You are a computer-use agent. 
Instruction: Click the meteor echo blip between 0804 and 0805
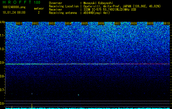click(x=78, y=95)
